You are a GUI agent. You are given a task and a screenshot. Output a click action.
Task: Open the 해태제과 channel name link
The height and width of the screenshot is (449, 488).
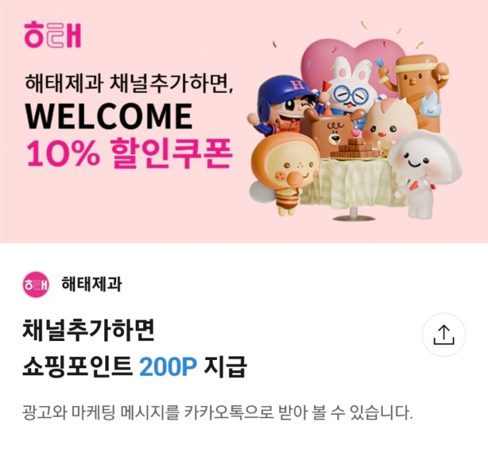(92, 284)
